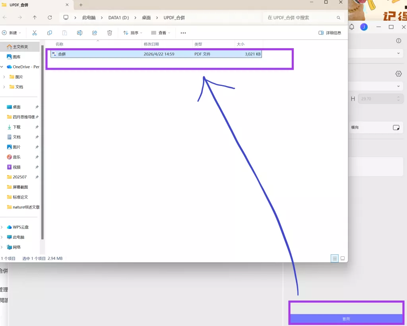Screen dimensions: 407x326
Task: Click the 套用 apply button in UPDF
Action: [x=346, y=319]
